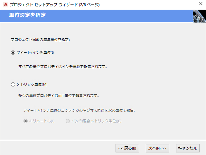
Task: Click the plant image in header corner
Action: [x=199, y=16]
